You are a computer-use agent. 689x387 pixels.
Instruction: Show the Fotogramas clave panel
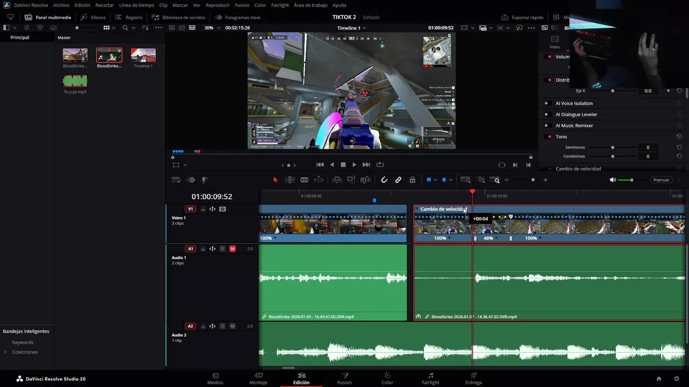[x=237, y=17]
